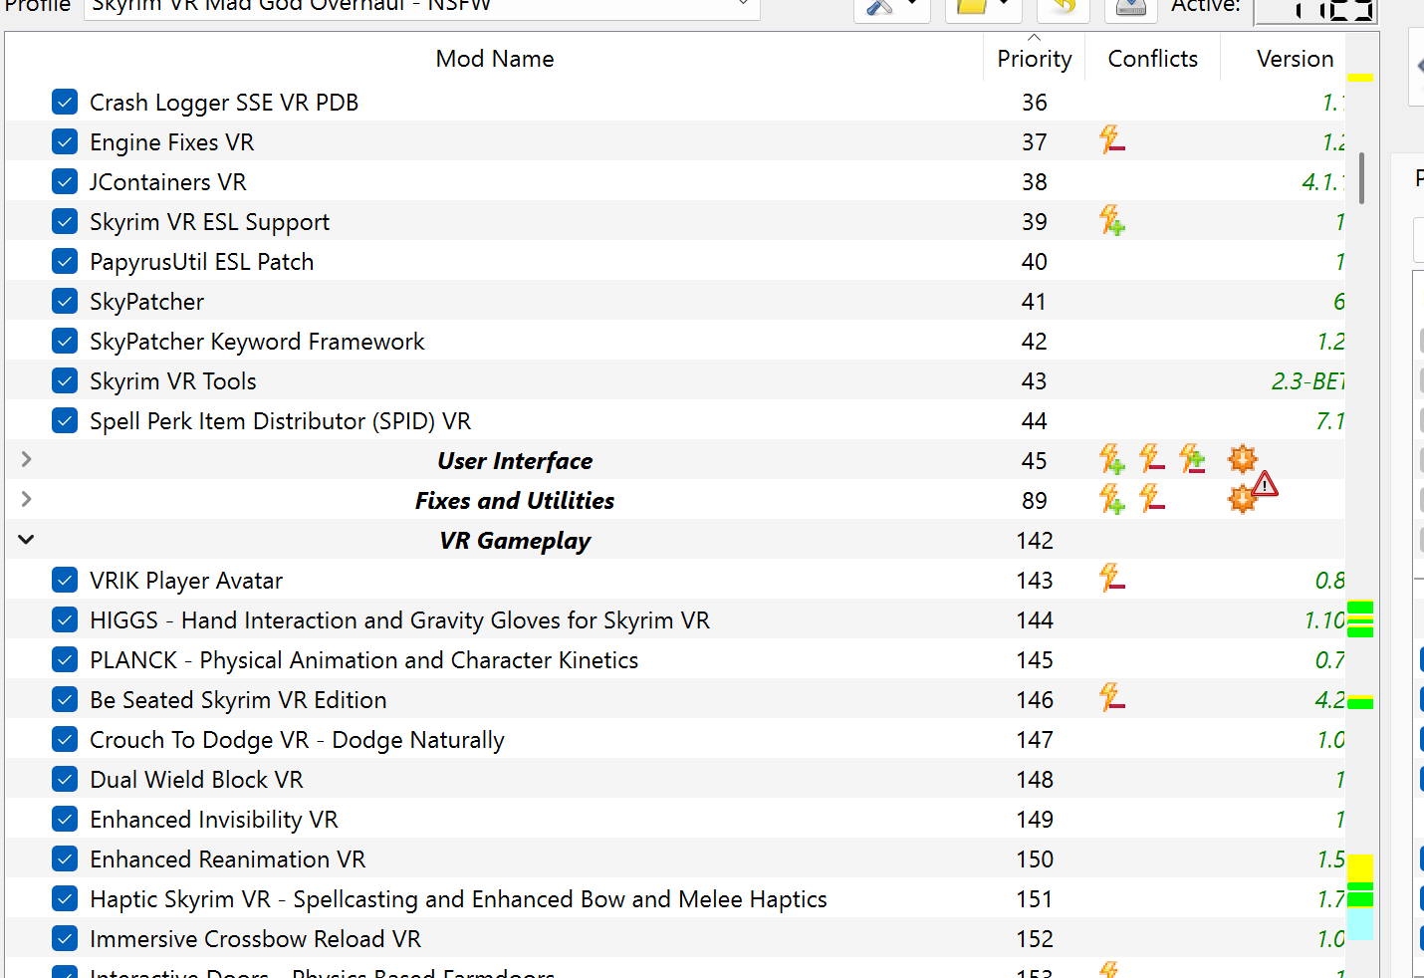Select Skyrim VR Tools mod name
The image size is (1424, 978).
[x=173, y=381]
